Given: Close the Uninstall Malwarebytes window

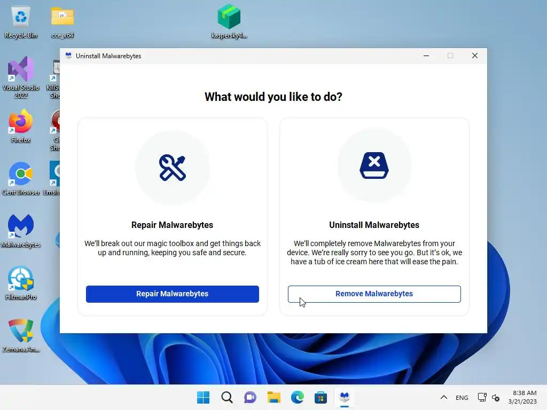Looking at the screenshot, I should (475, 56).
